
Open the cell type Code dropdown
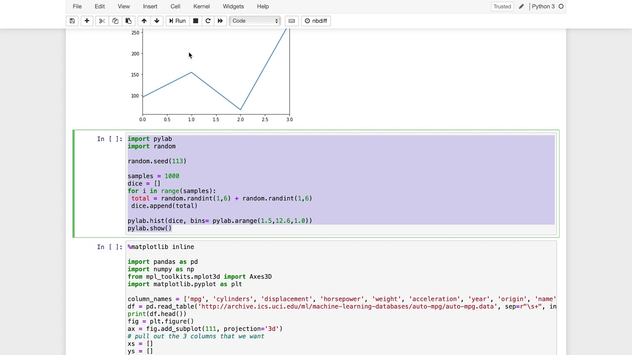click(x=255, y=21)
